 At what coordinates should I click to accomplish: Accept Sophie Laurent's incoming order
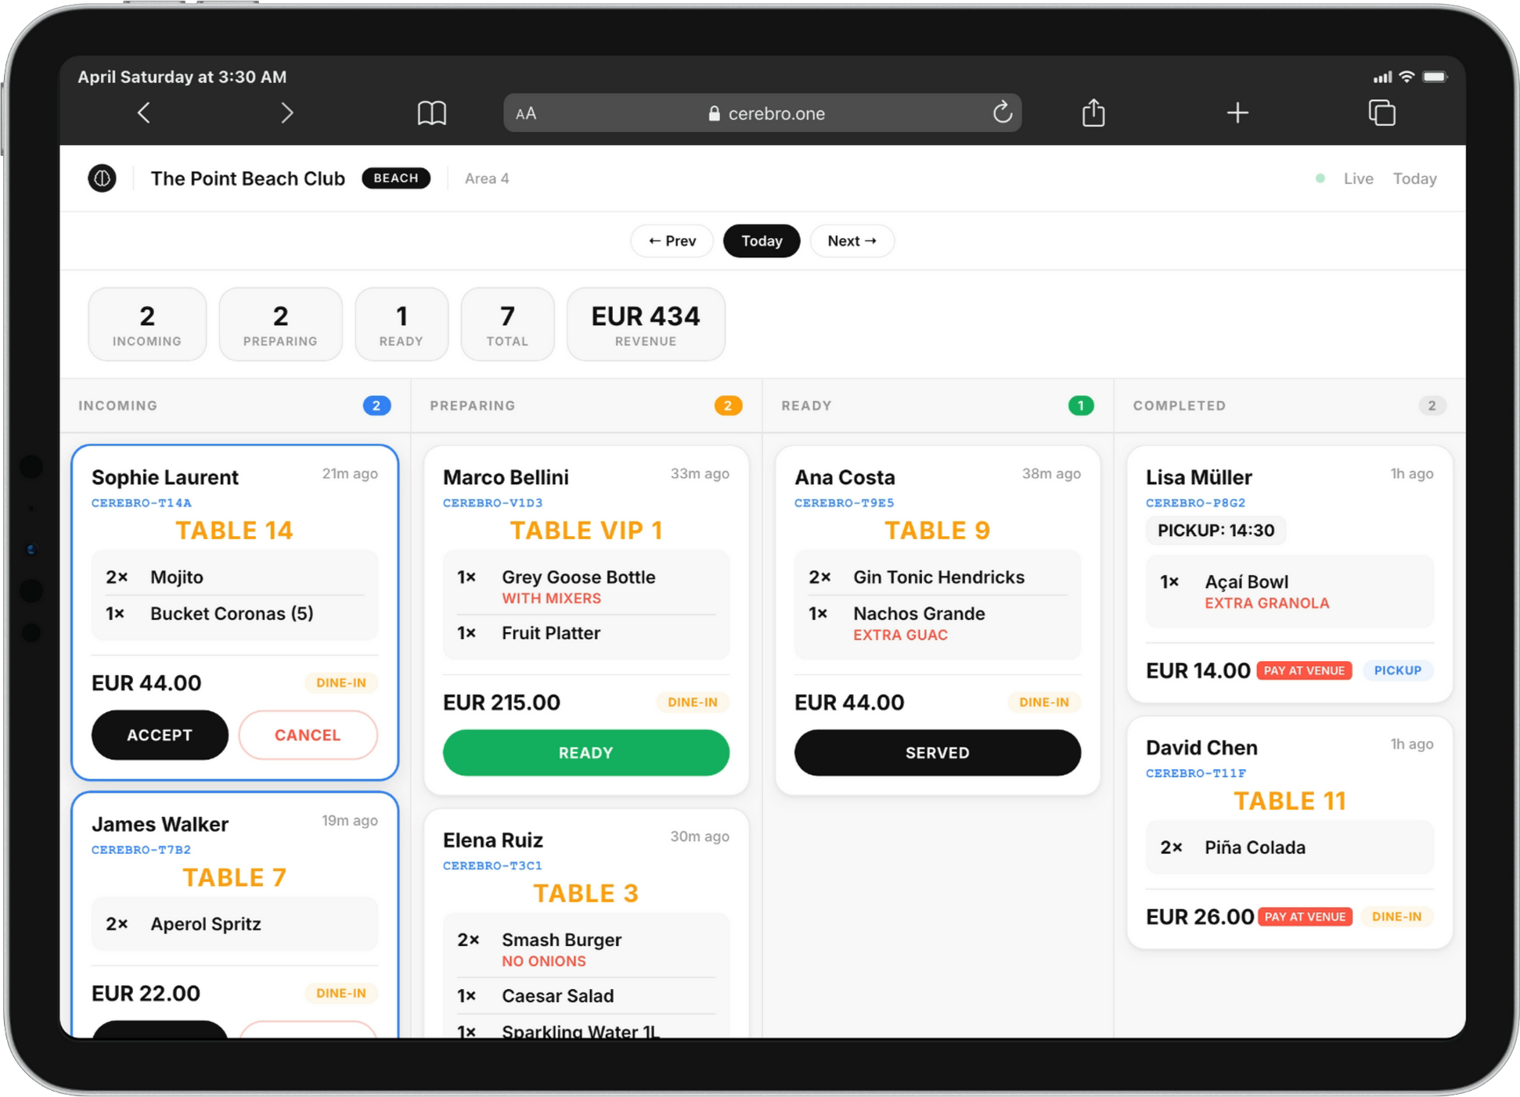tap(160, 735)
